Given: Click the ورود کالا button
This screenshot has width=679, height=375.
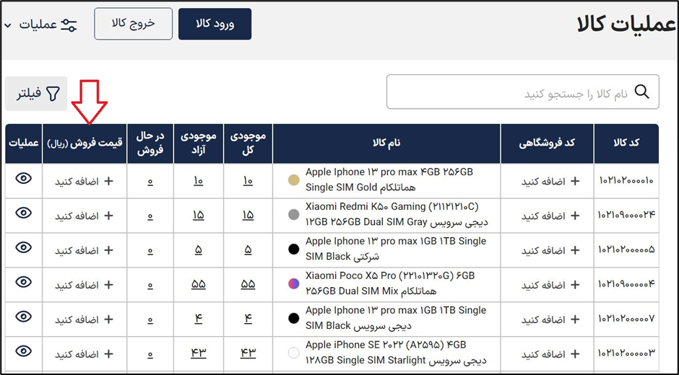Looking at the screenshot, I should pyautogui.click(x=215, y=24).
